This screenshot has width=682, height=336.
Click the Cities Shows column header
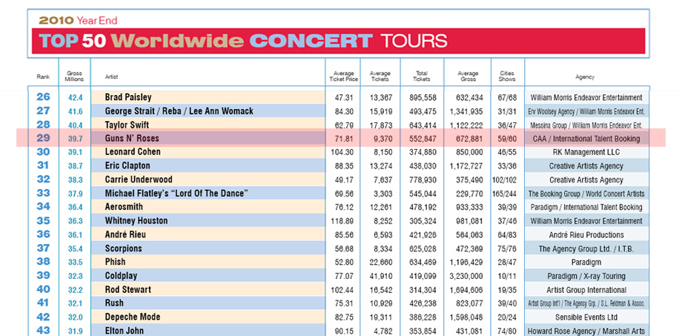[507, 76]
